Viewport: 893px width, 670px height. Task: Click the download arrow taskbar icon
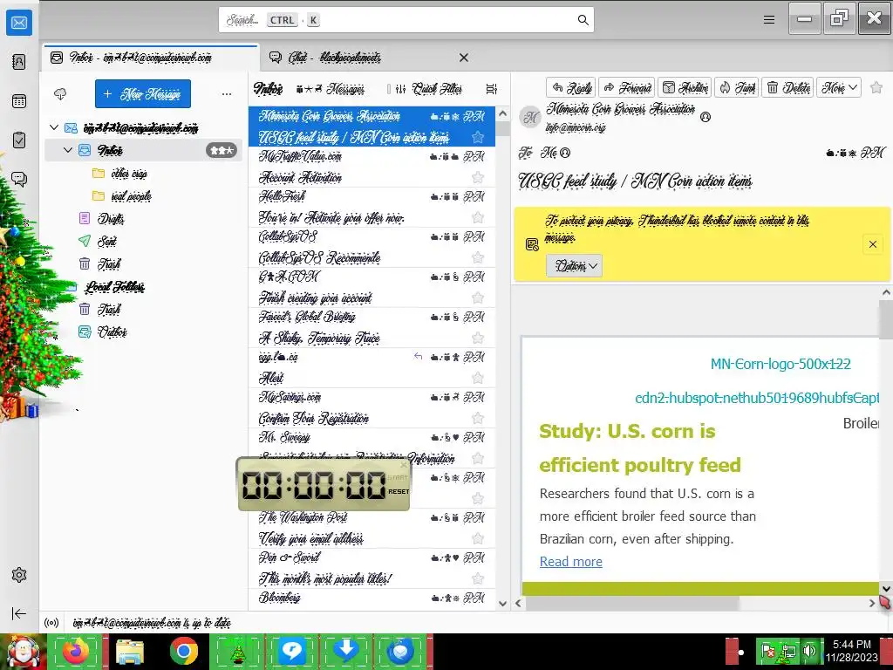tap(345, 651)
